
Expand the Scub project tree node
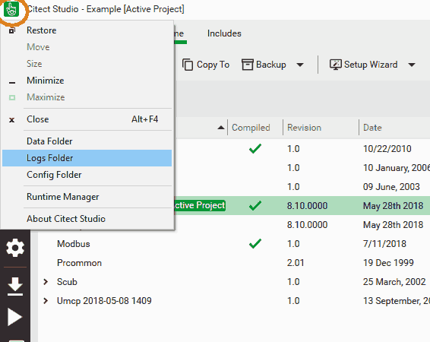tap(46, 282)
